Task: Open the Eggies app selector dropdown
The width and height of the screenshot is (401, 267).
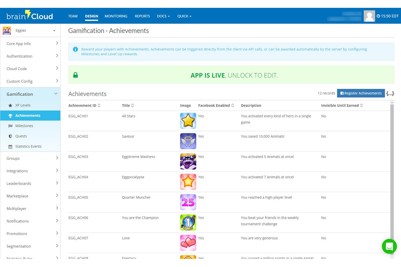Action: (30, 31)
